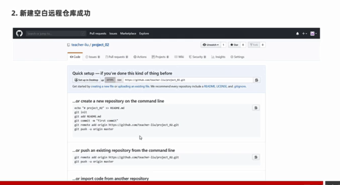Open Issues in the top navigation

(x=113, y=33)
